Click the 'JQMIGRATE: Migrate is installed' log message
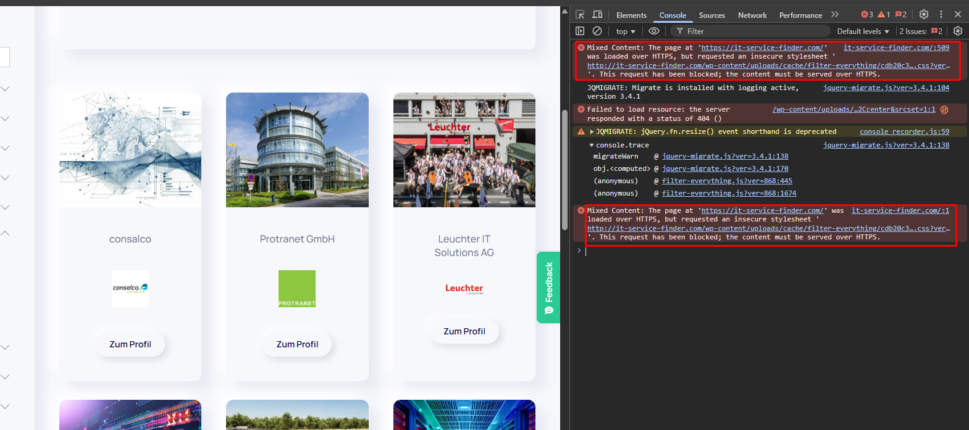The image size is (969, 430). pos(693,92)
